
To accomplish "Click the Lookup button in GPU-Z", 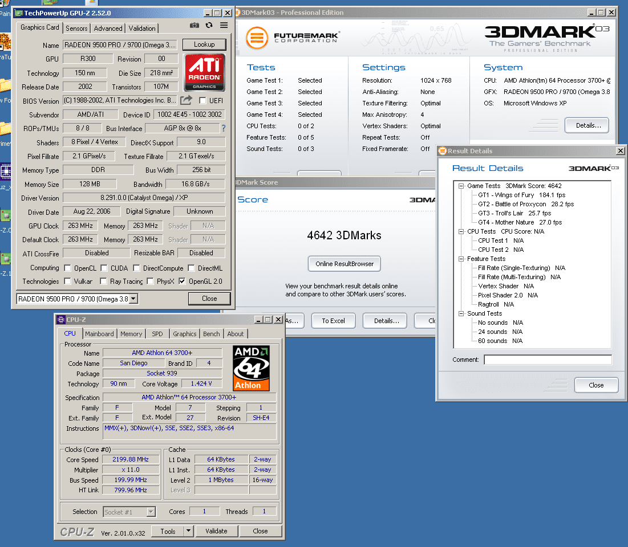I will coord(204,44).
